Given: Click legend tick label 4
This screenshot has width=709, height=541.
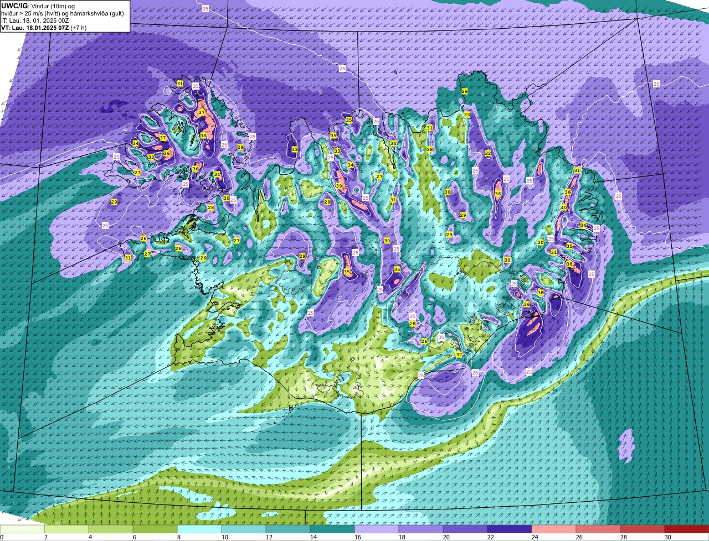Looking at the screenshot, I should pyautogui.click(x=90, y=537).
